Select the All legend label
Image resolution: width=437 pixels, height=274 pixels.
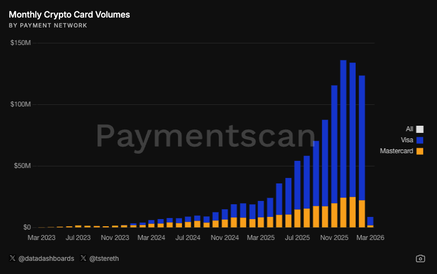[410, 129]
